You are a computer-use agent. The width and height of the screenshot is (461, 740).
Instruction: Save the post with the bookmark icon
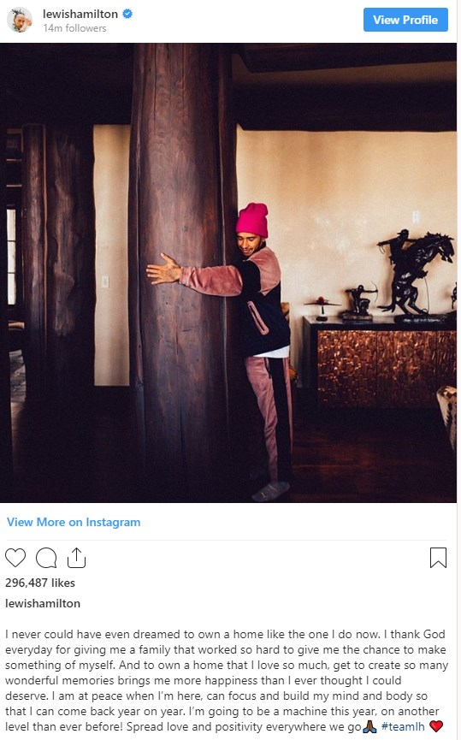[438, 558]
